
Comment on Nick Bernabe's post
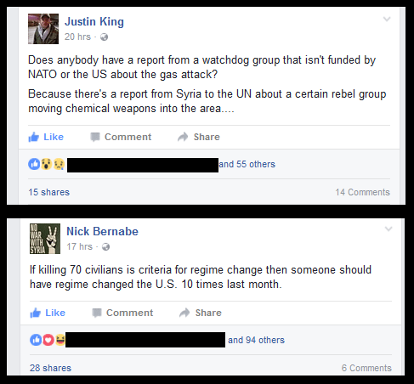pos(122,313)
